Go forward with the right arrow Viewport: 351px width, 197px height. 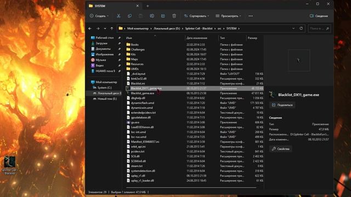click(98, 28)
